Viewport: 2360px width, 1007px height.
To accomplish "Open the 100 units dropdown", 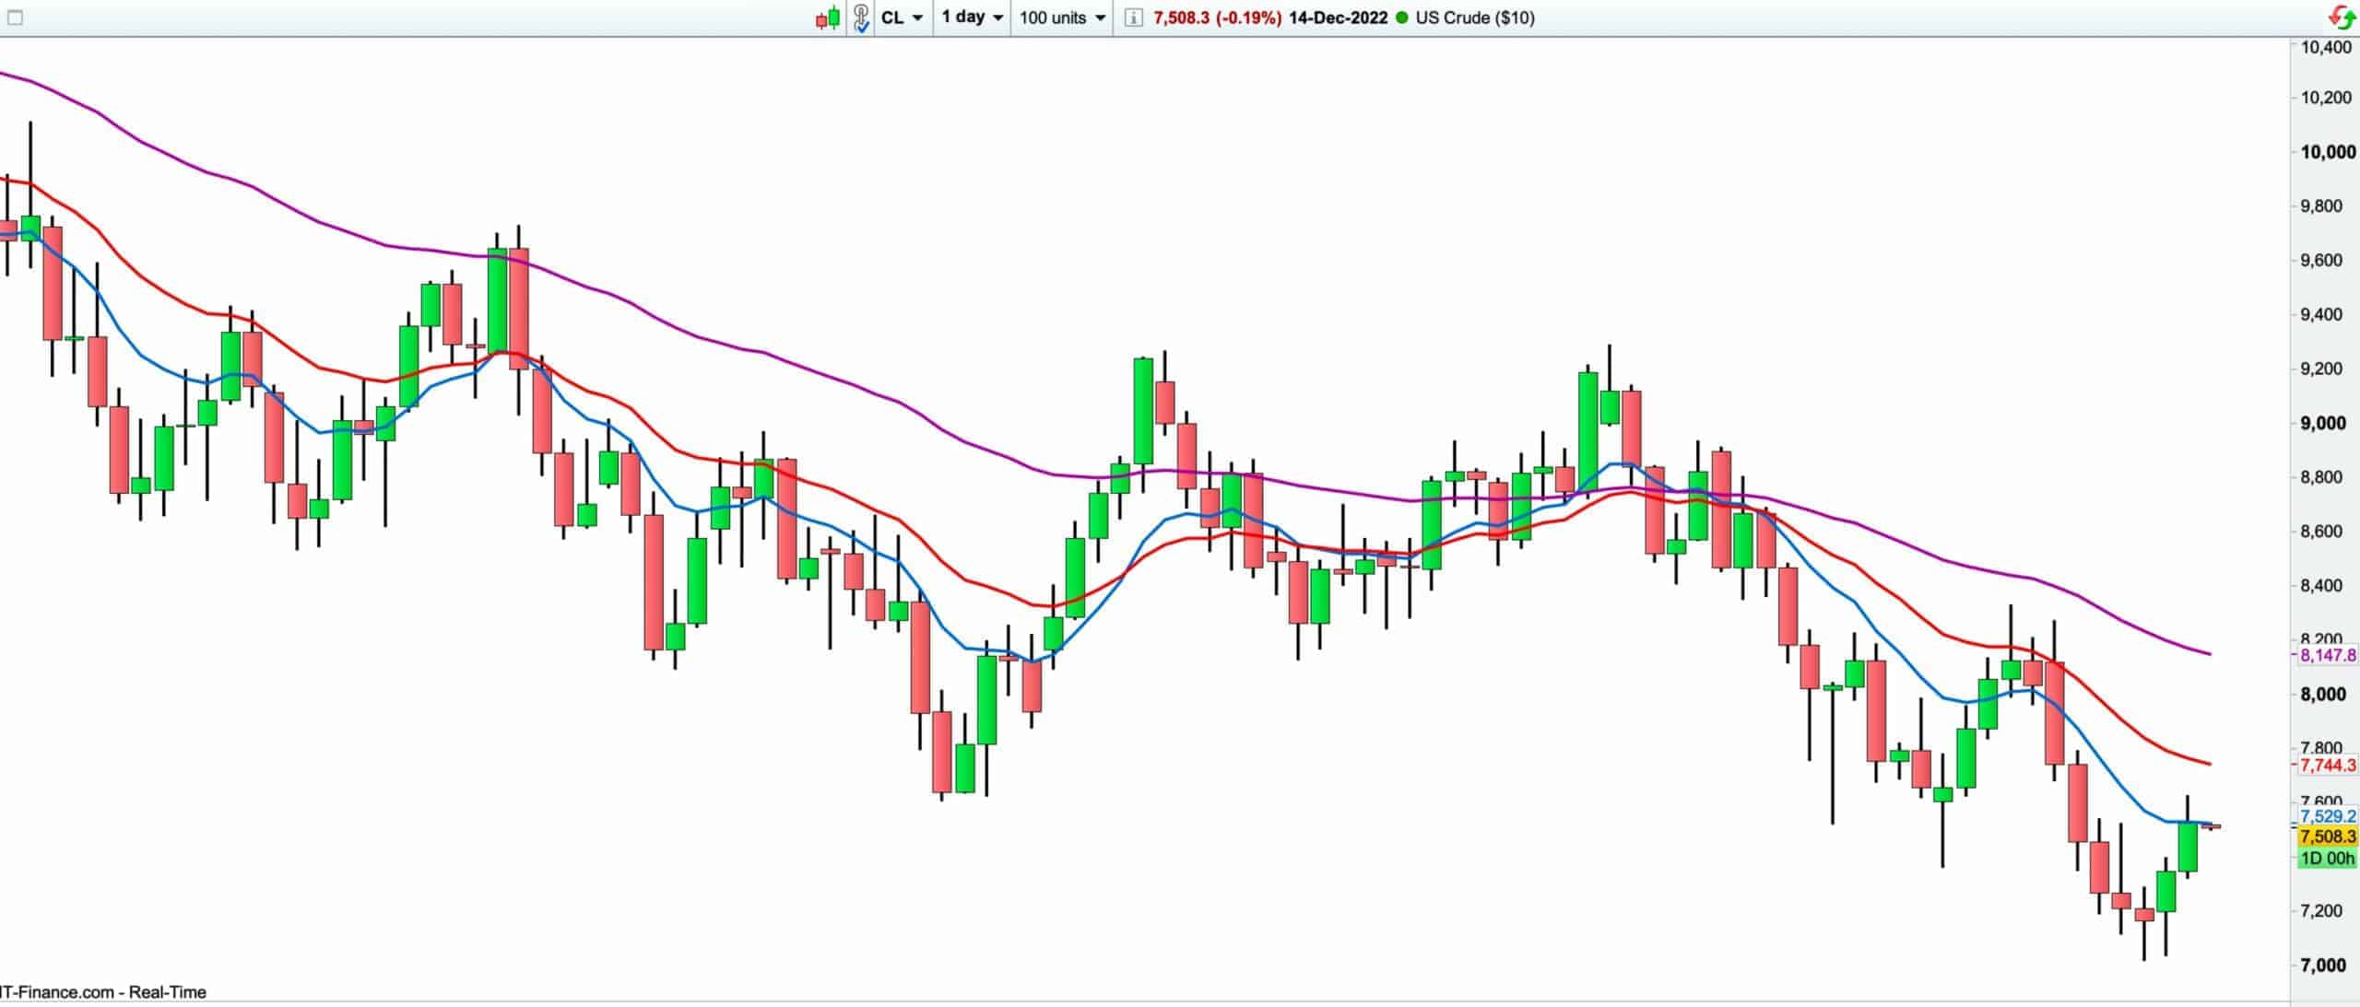I will click(x=1062, y=18).
